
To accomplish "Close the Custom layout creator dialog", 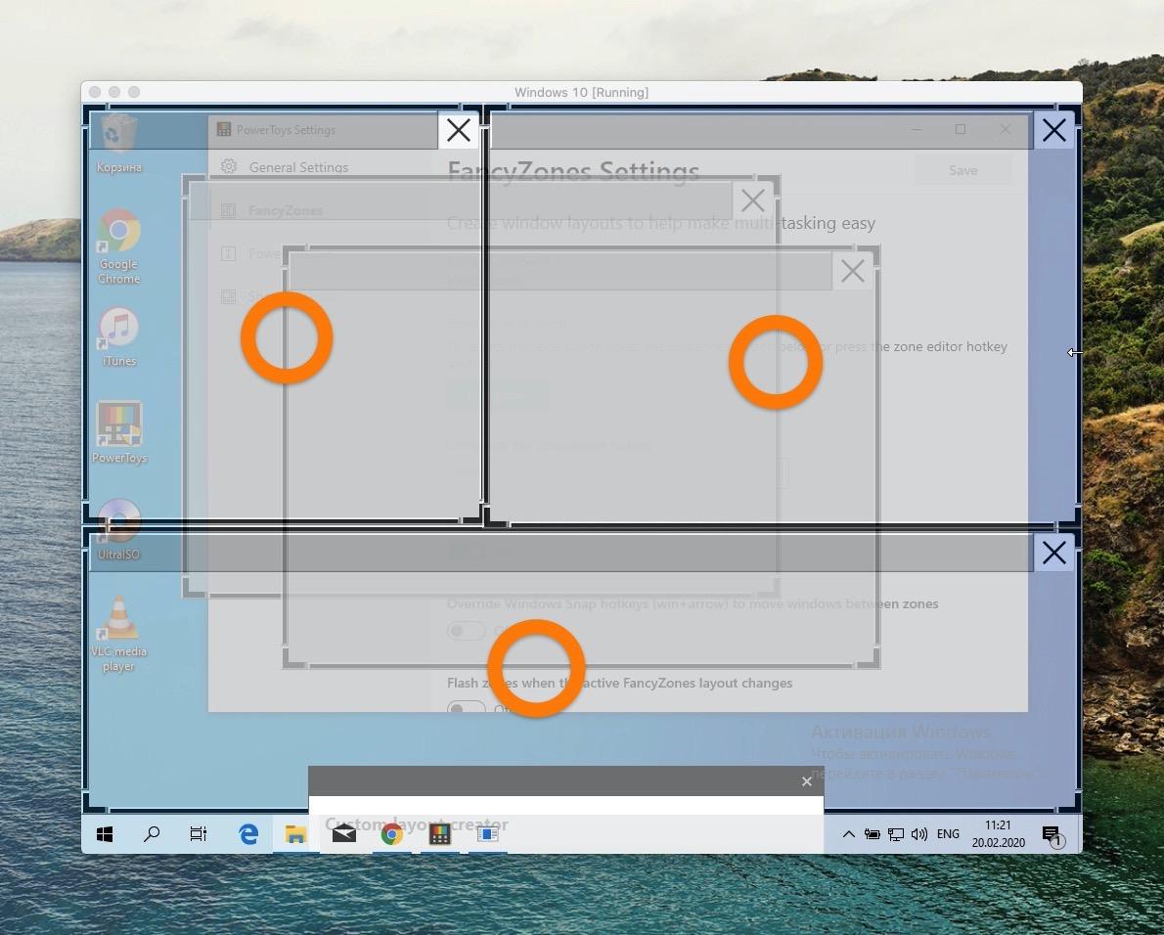I will click(807, 781).
